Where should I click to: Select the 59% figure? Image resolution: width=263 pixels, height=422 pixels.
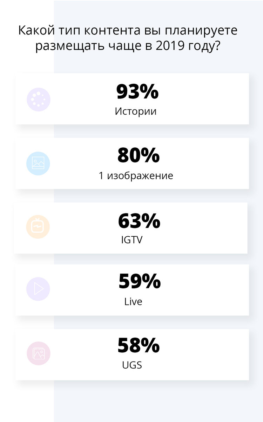(x=139, y=281)
